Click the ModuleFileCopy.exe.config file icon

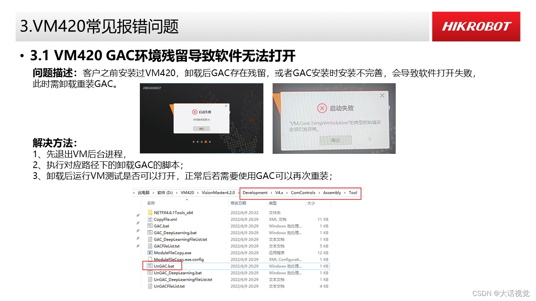click(x=150, y=260)
